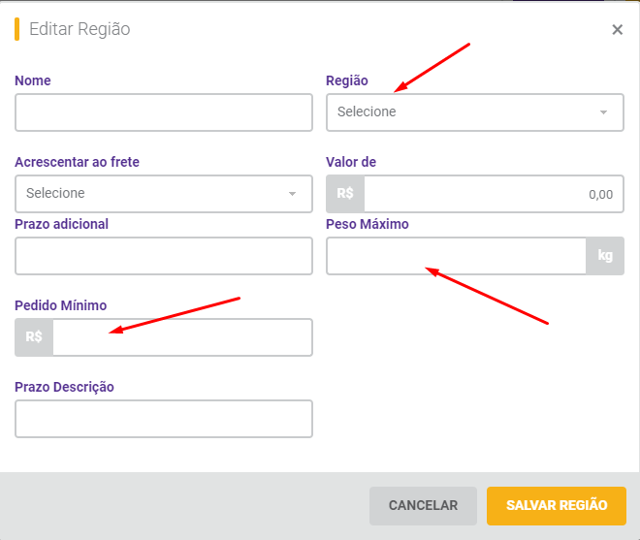Click the R$ prefix on Pedido Mínimo

34,337
